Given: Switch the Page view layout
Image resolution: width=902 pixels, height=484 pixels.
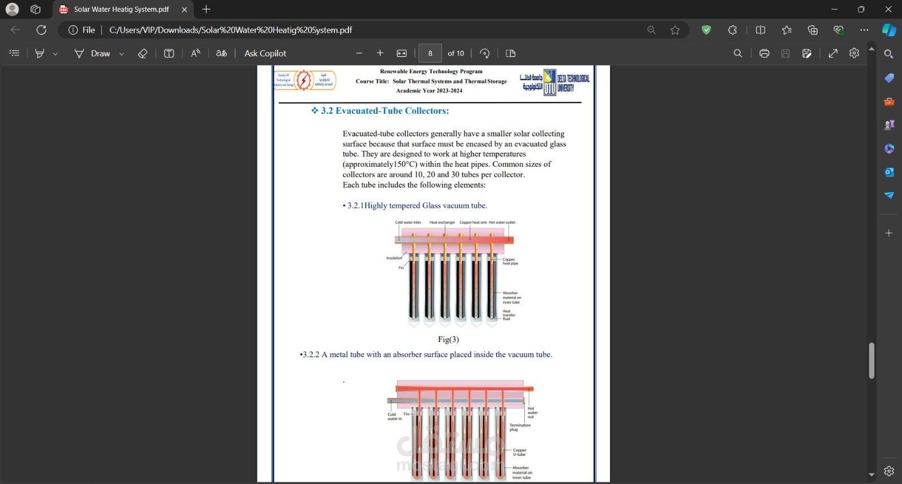Looking at the screenshot, I should pos(511,53).
